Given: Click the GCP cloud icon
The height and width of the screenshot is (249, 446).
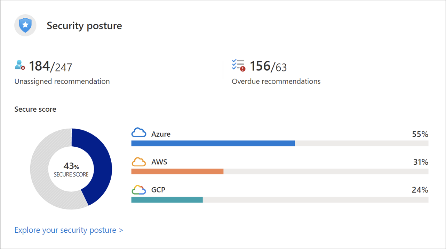Looking at the screenshot, I should (x=139, y=190).
